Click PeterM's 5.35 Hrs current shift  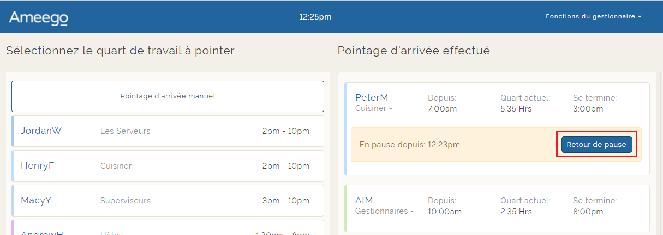(x=516, y=109)
